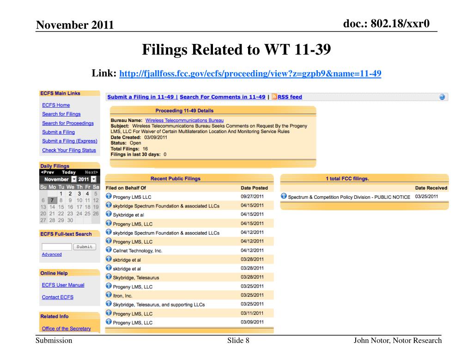Open info icon for Skybridge, Telesaurus 03/28/2011
473x355 pixels.
coord(109,277)
